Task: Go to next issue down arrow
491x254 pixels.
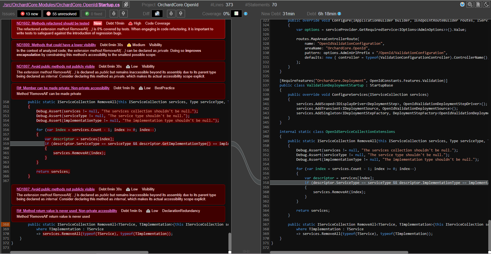Action: (114, 13)
